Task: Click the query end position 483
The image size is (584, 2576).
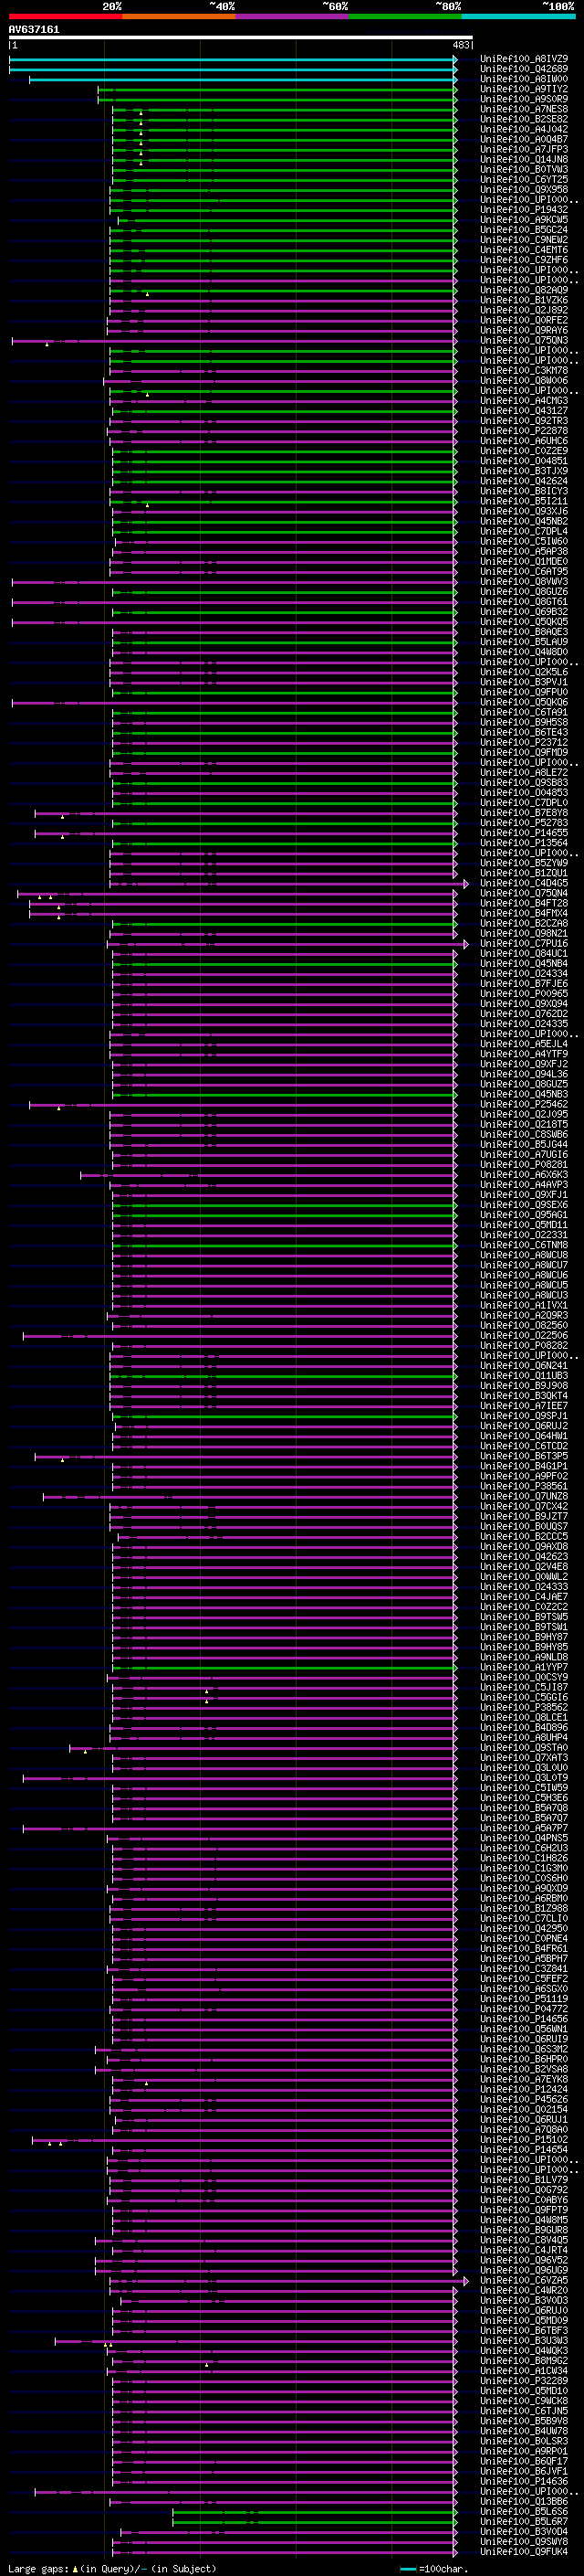Action: (x=461, y=45)
